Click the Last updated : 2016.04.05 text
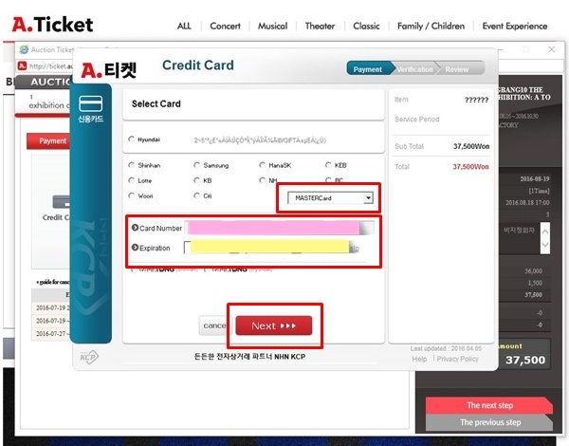 [x=446, y=348]
